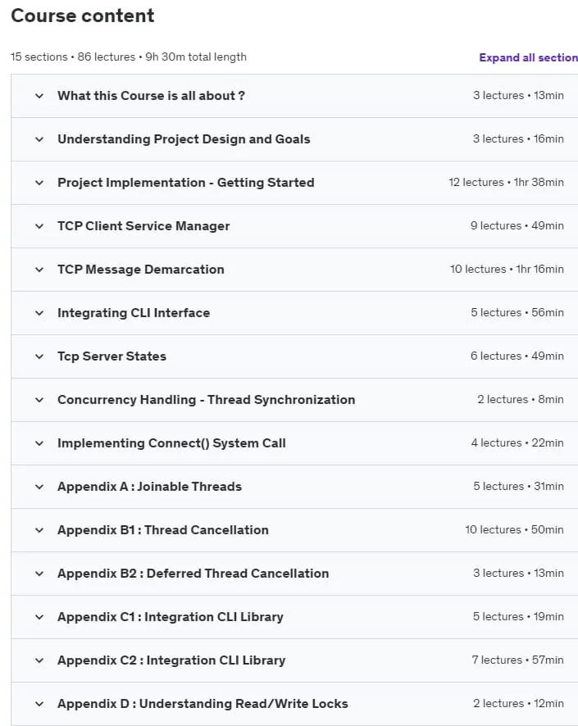Expand the Understanding Project Design and Goals chevron
This screenshot has width=578, height=726.
point(39,139)
